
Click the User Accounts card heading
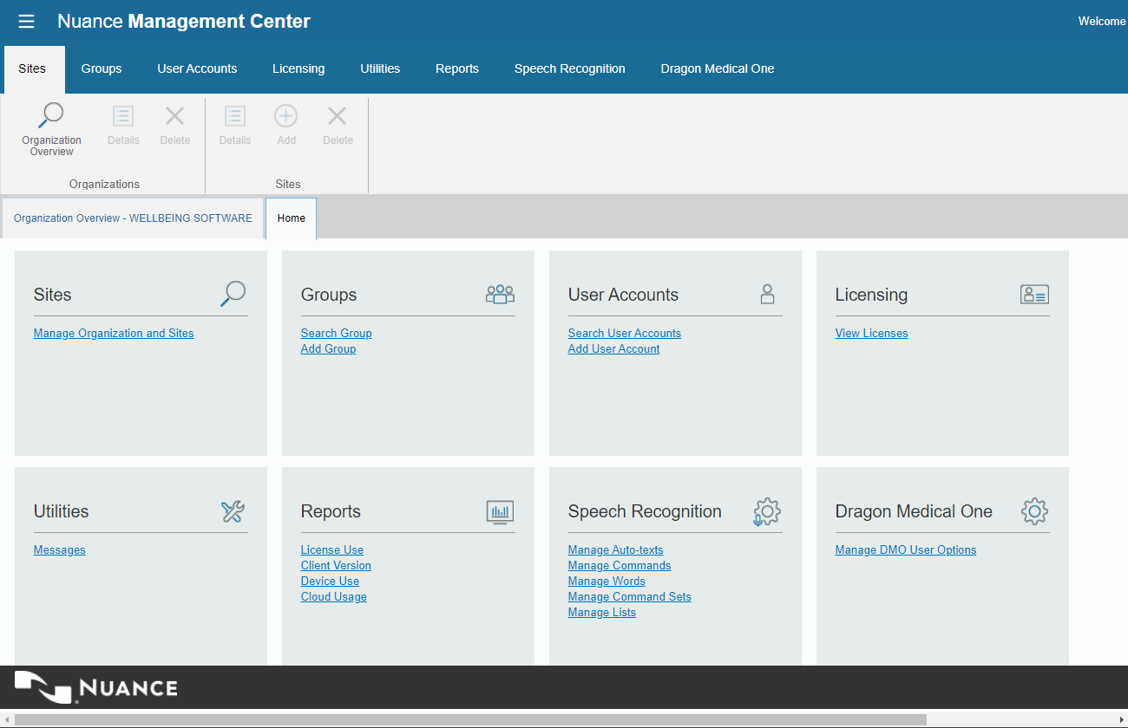623,295
